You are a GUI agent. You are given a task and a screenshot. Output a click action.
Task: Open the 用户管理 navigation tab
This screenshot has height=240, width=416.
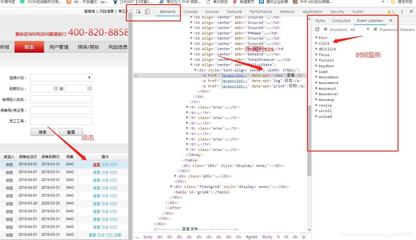pyautogui.click(x=59, y=47)
